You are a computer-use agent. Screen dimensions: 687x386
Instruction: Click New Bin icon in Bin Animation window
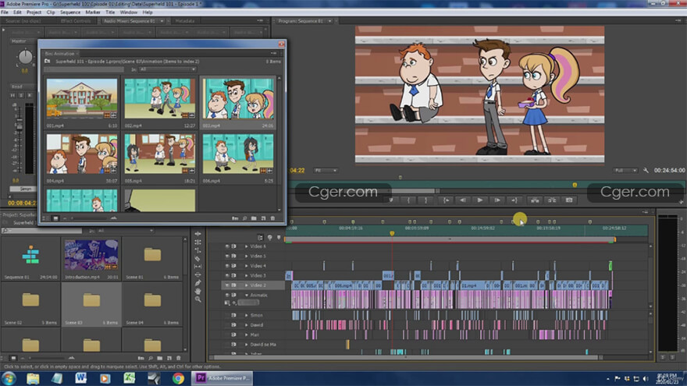click(255, 218)
